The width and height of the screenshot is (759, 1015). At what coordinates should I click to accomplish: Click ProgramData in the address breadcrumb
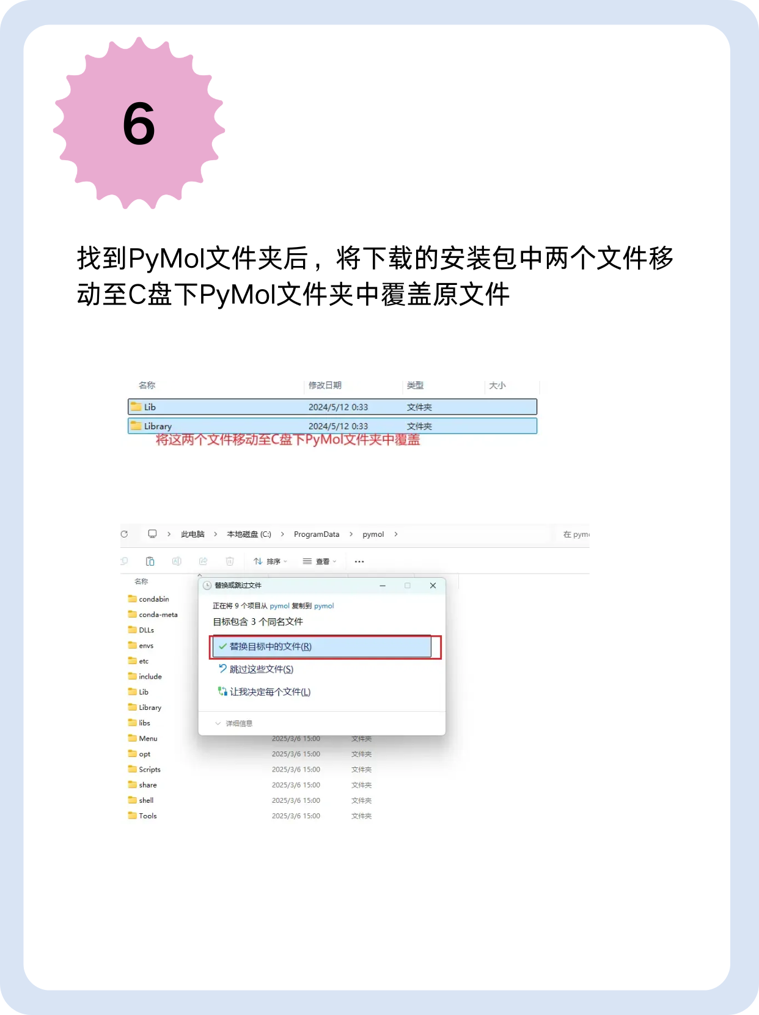(x=317, y=534)
